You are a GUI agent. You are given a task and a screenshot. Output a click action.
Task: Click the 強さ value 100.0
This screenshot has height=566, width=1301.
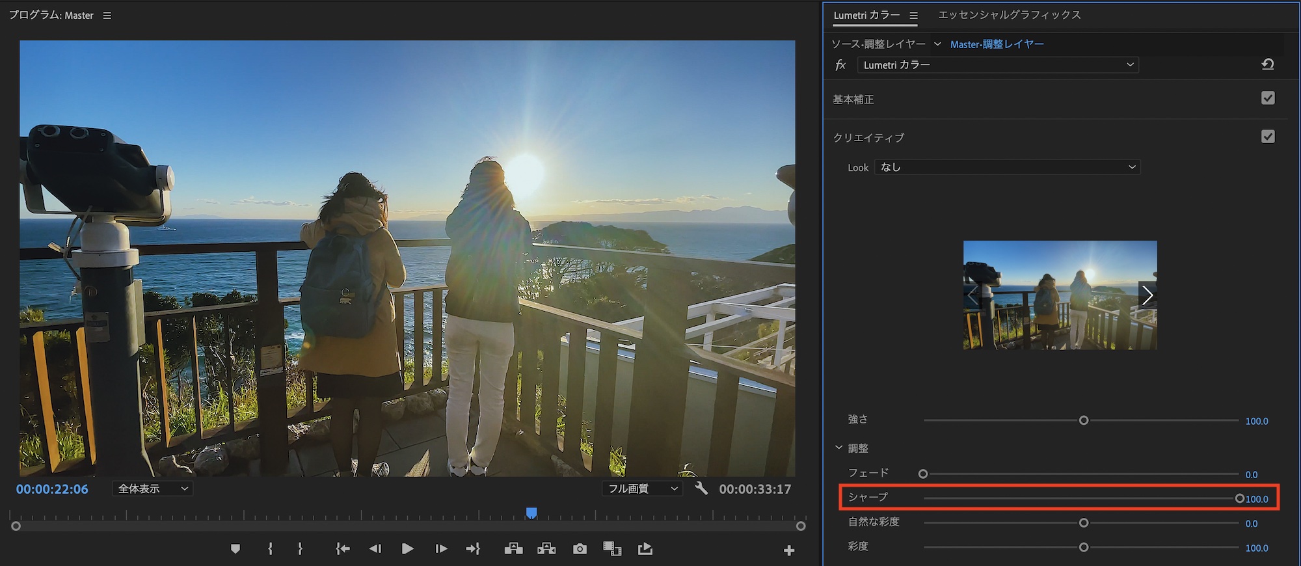[1257, 421]
